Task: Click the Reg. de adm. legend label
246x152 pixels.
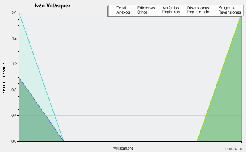Action: pos(199,12)
